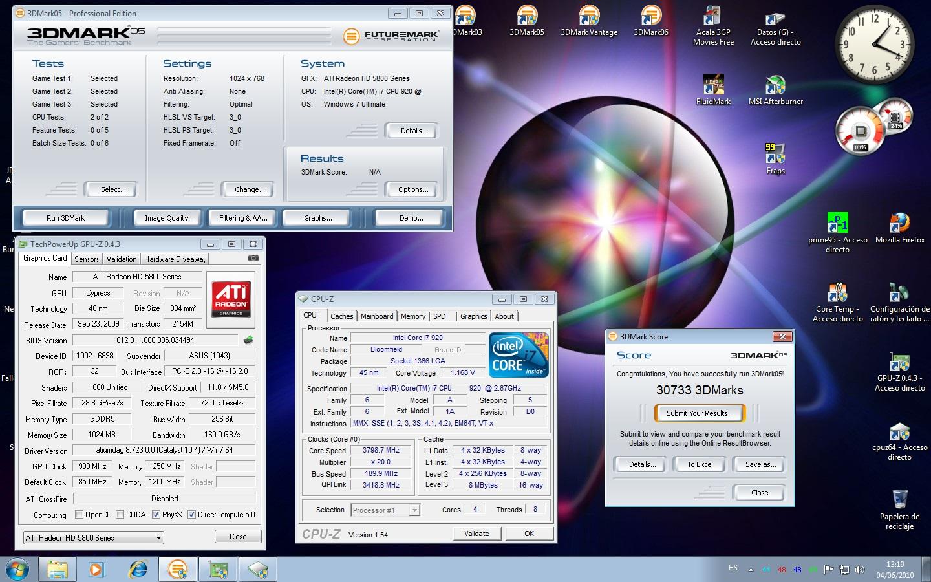Open GPU-Z.0.4.3 desktop shortcut
931x582 pixels.
[899, 372]
